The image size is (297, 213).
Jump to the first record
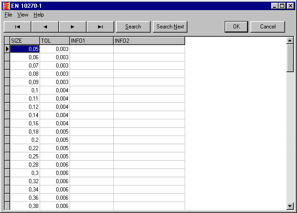pyautogui.click(x=17, y=27)
